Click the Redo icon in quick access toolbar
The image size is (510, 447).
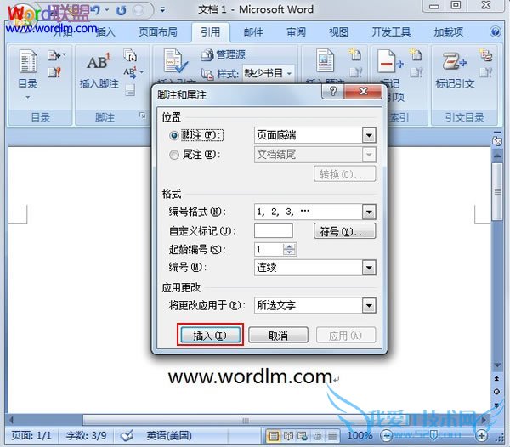(x=122, y=10)
